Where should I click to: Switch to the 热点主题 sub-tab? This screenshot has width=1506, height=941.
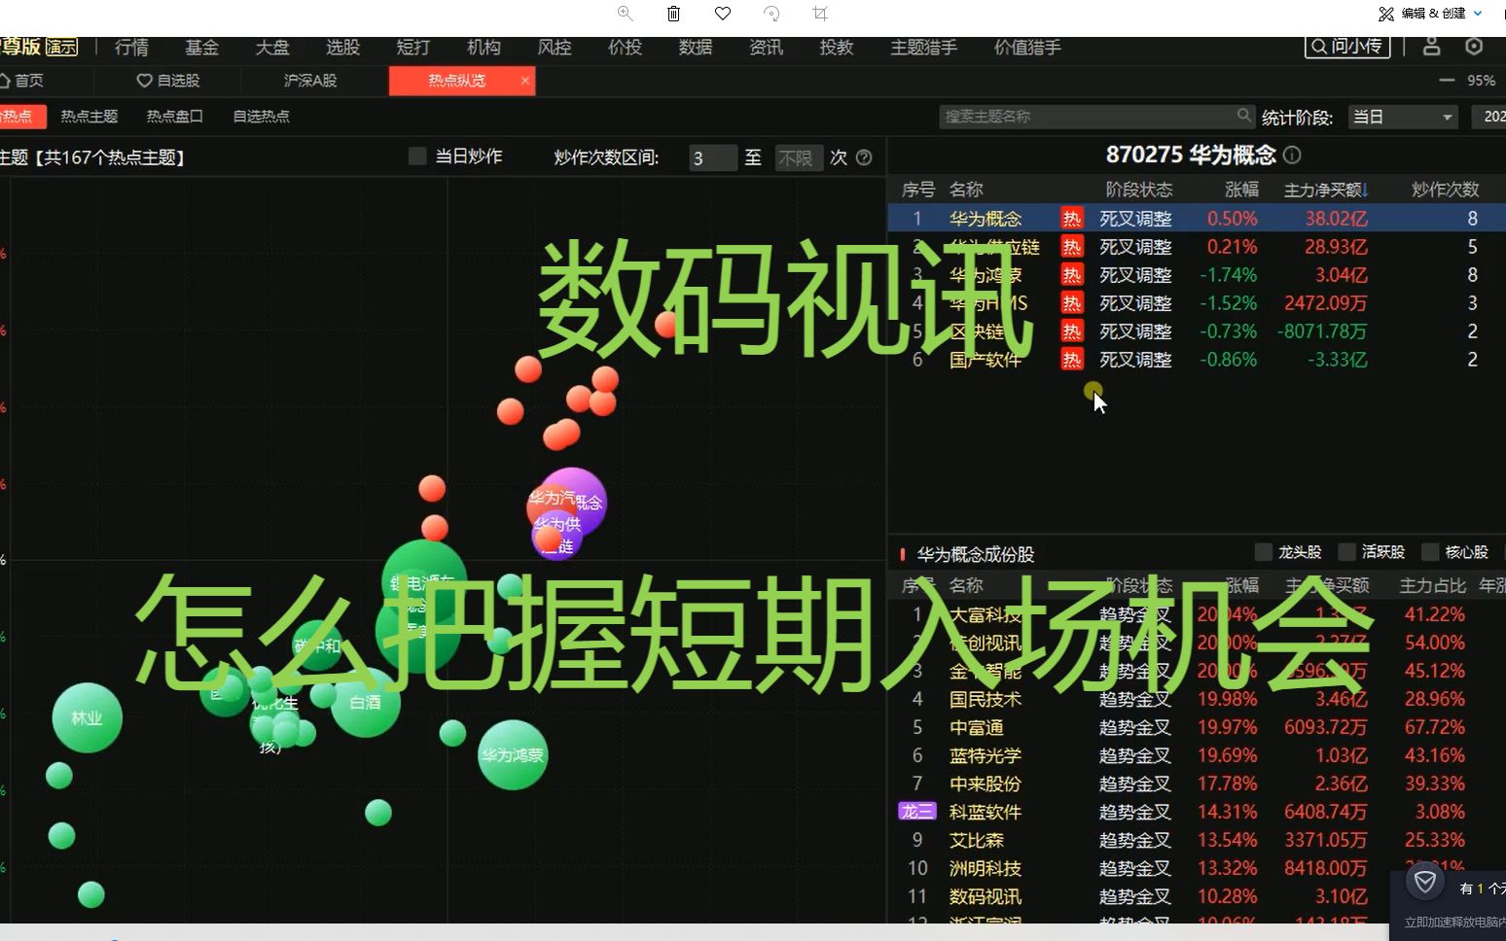[x=89, y=116]
